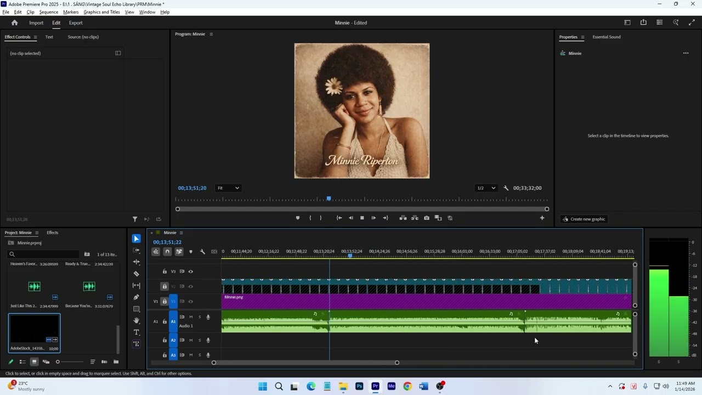The image size is (702, 395).
Task: Open the Sequence menu
Action: 49,12
